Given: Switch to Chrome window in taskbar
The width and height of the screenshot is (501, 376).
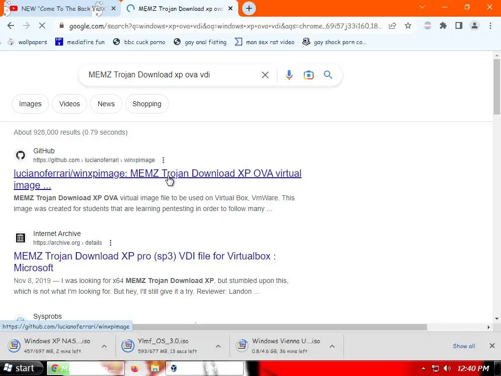Looking at the screenshot, I should 86,368.
